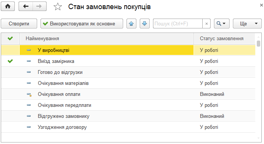This screenshot has width=264, height=144.
Task: Select the "Виїзд замірника" row
Action: (x=128, y=61)
